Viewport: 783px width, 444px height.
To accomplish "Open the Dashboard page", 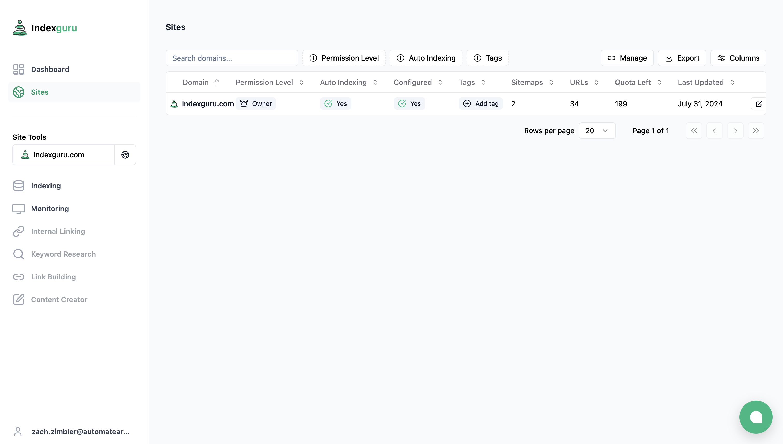I will pos(74,69).
